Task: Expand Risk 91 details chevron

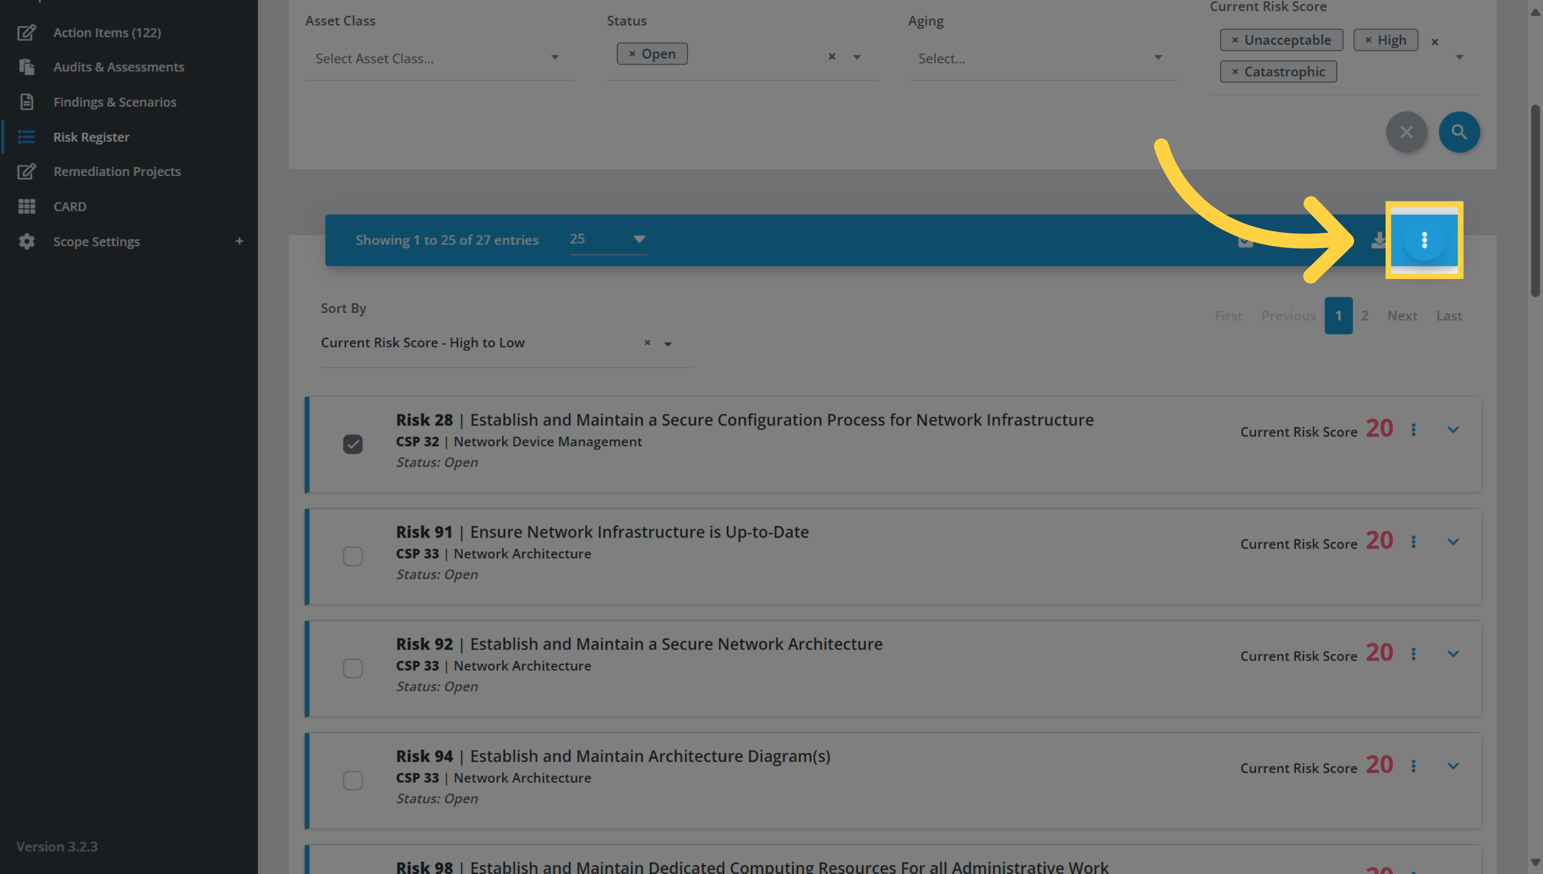Action: tap(1452, 542)
